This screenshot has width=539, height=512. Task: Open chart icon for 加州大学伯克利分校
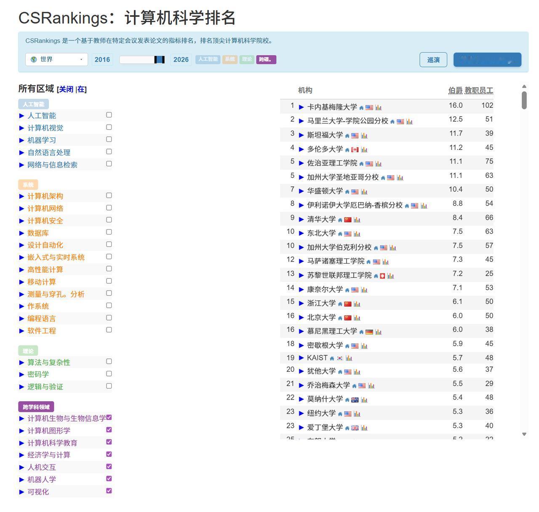393,248
